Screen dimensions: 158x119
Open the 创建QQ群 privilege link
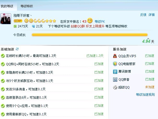[x=78, y=26]
